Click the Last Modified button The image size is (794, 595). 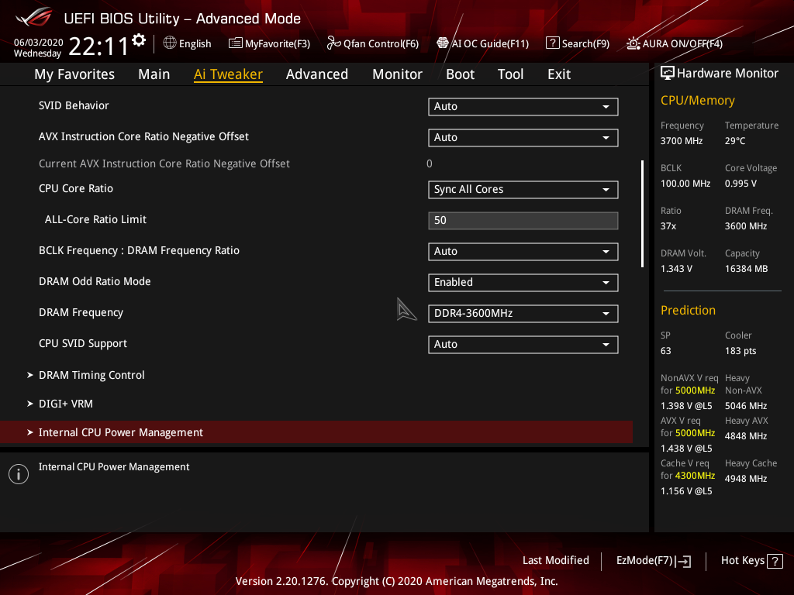tap(555, 560)
